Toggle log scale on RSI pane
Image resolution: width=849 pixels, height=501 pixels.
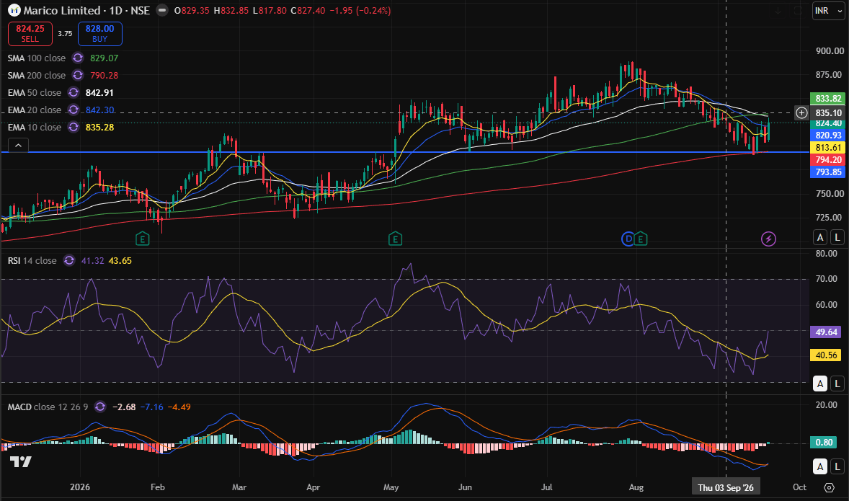(837, 383)
